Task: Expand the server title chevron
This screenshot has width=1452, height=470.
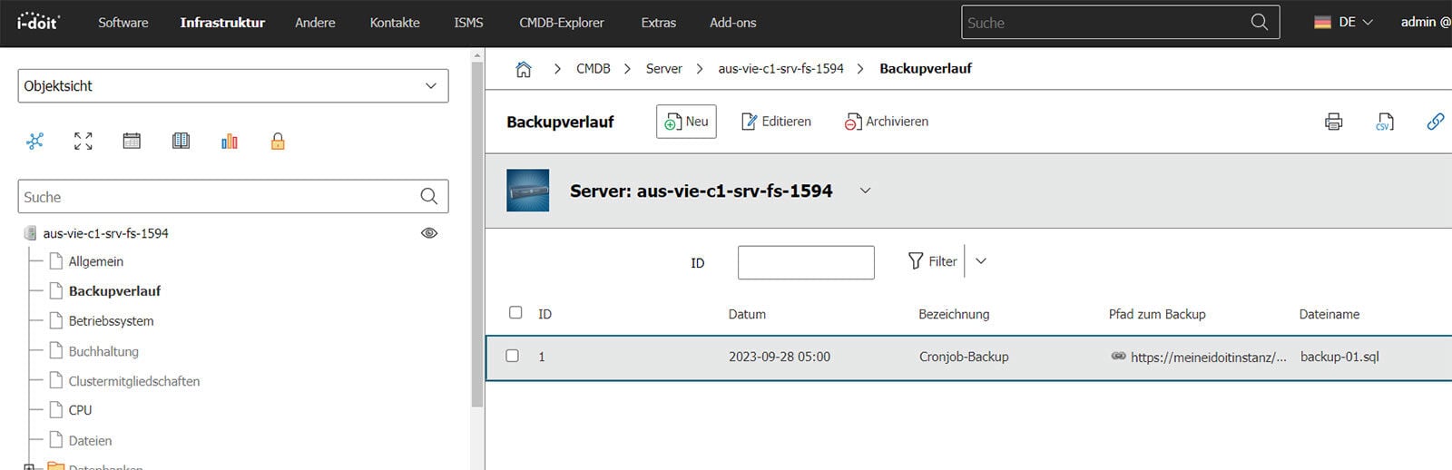Action: point(865,191)
